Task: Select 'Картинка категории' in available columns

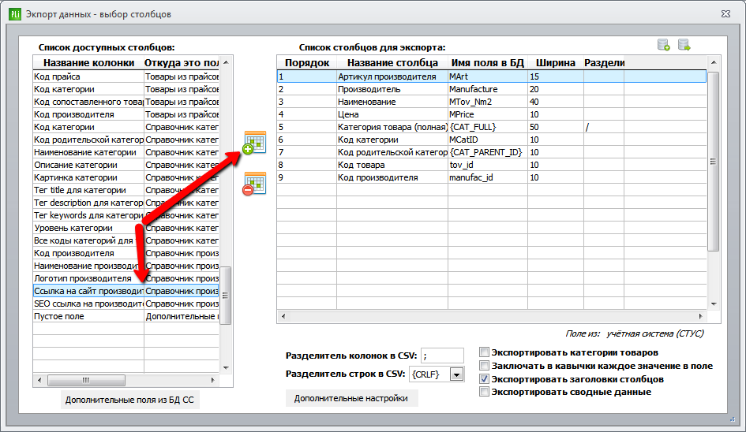Action: pyautogui.click(x=126, y=177)
